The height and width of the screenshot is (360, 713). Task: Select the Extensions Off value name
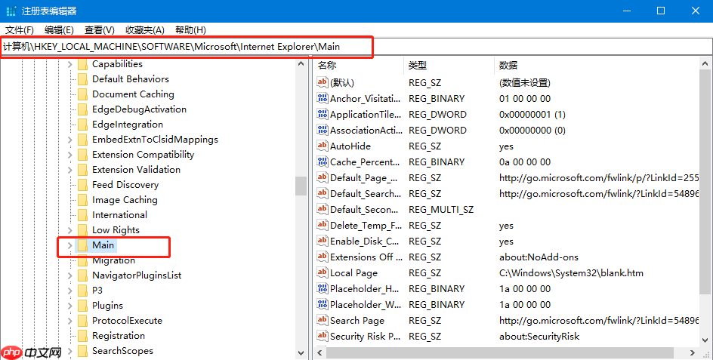click(x=366, y=257)
